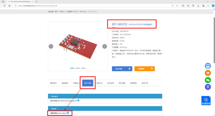Viewport: 215px width, 116px height.
Task: Switch to the 视频教程 tab
Action: 133,83
